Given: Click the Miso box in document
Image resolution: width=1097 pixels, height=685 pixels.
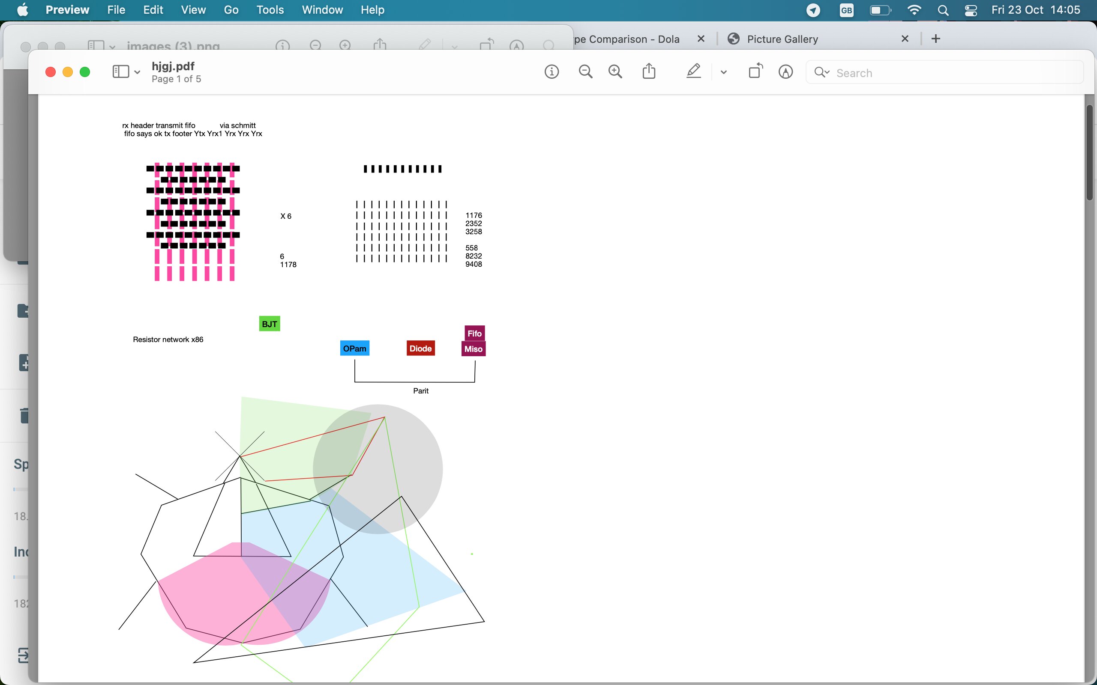Looking at the screenshot, I should pos(473,349).
